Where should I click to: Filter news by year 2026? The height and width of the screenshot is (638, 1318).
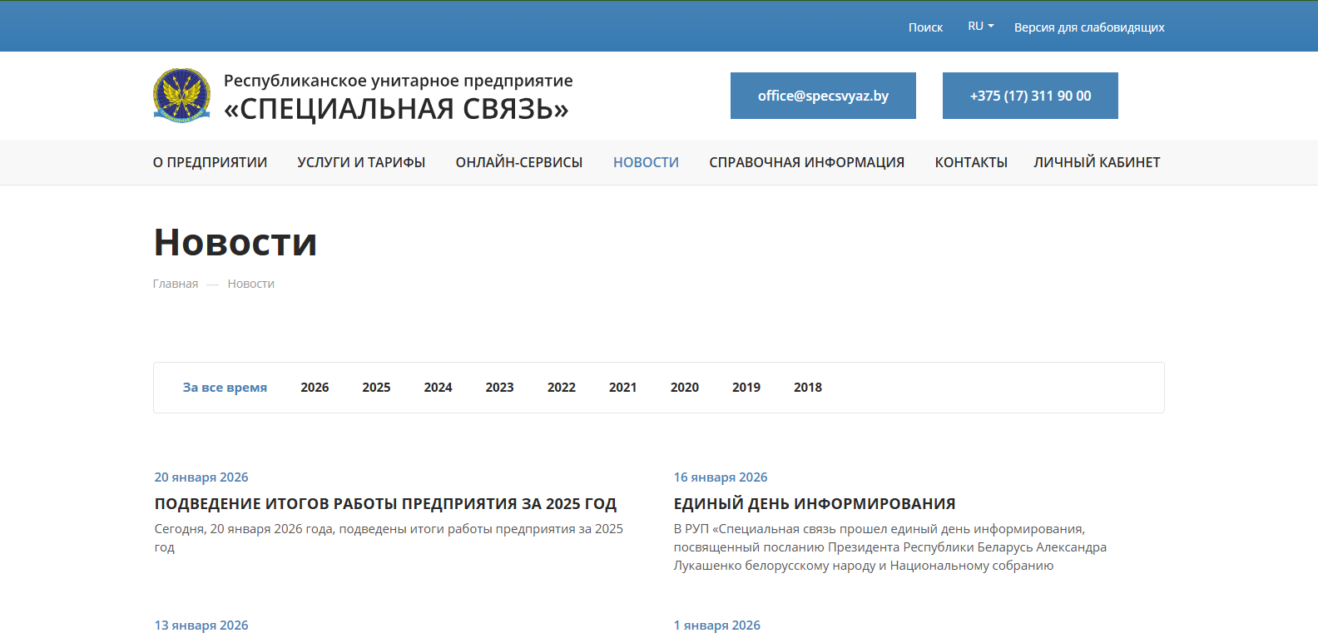click(x=315, y=388)
